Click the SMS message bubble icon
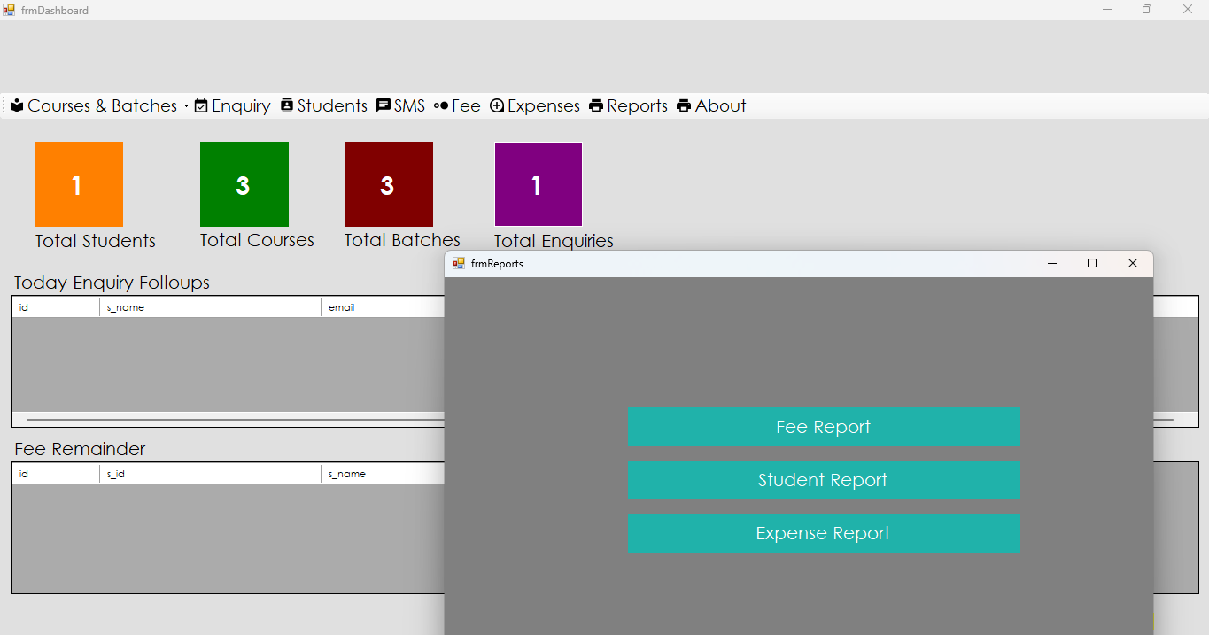This screenshot has height=635, width=1209. tap(384, 105)
